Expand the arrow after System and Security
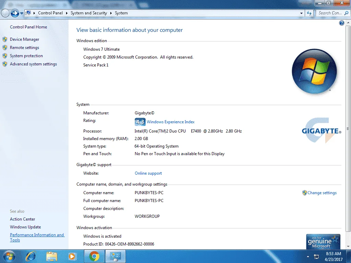 (111, 13)
